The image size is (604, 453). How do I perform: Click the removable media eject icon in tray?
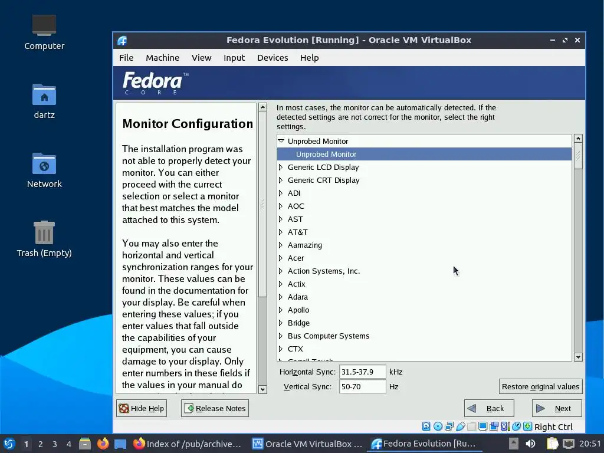(514, 444)
